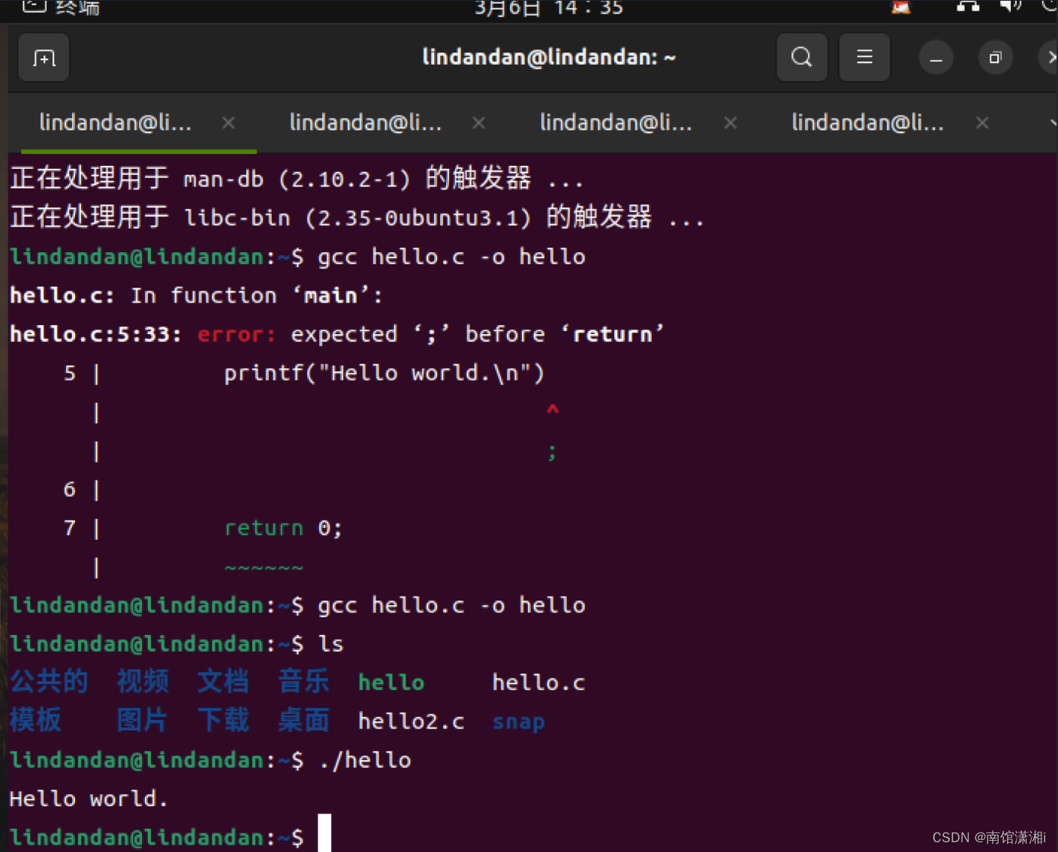Click the window title lindandan@lindandan: ~

click(x=549, y=57)
